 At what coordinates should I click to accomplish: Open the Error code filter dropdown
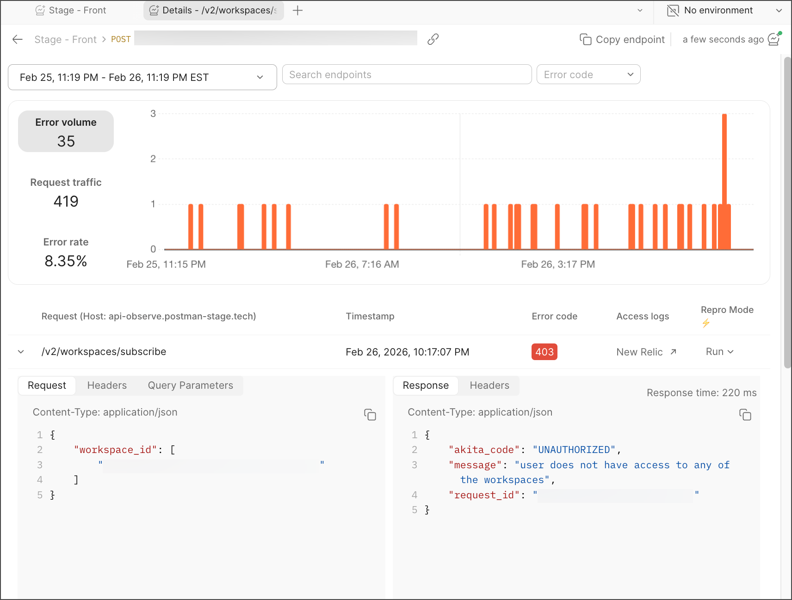(x=588, y=74)
